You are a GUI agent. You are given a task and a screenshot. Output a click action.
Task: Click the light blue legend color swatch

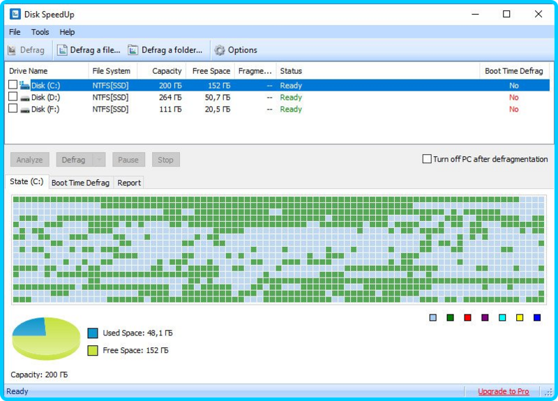point(432,317)
